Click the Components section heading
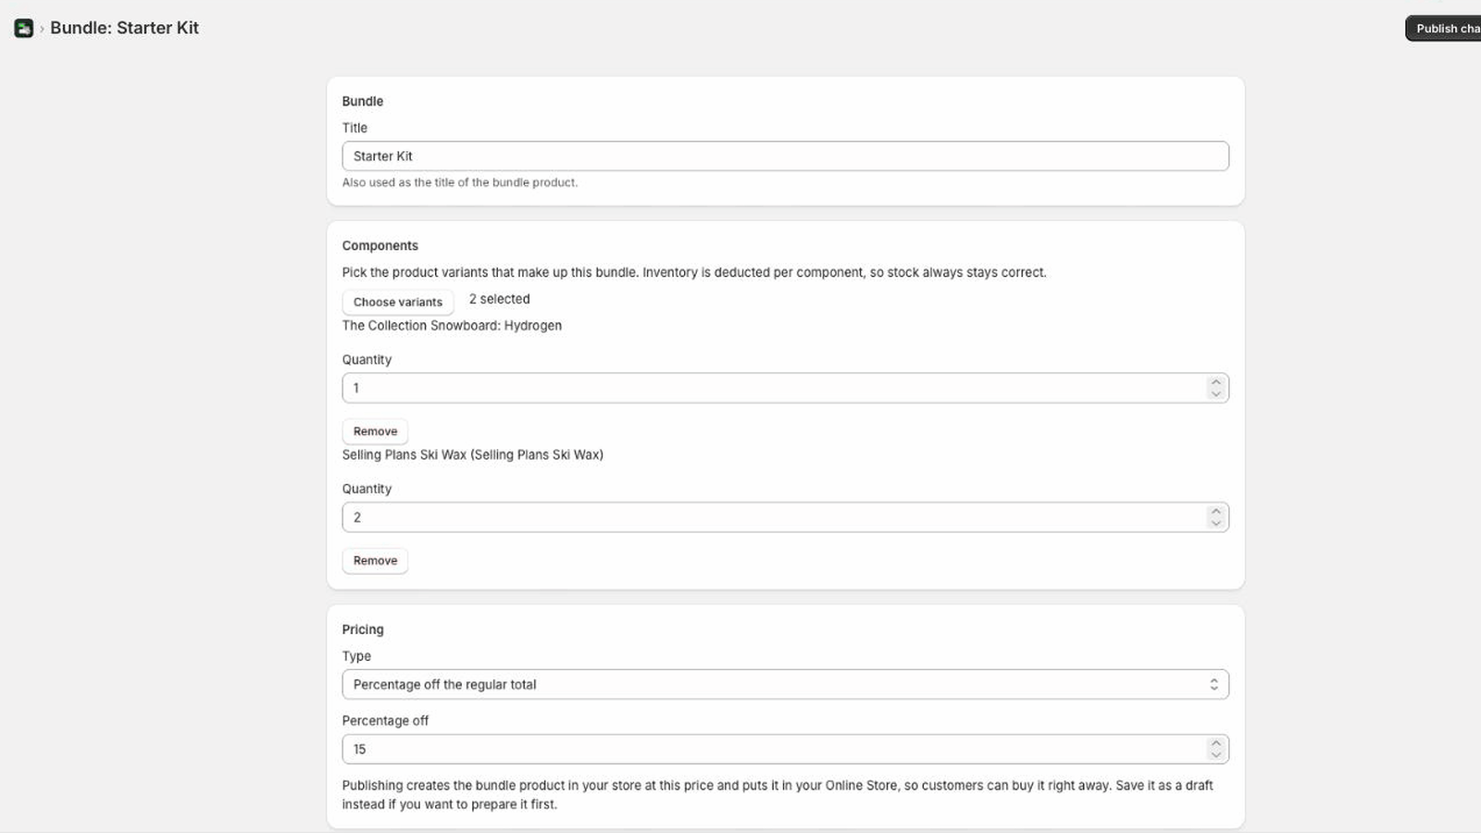The image size is (1481, 833). coord(380,245)
